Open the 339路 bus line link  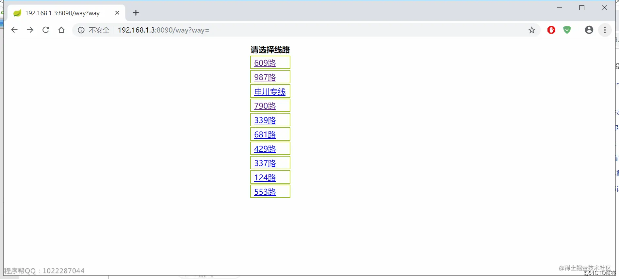tap(265, 120)
